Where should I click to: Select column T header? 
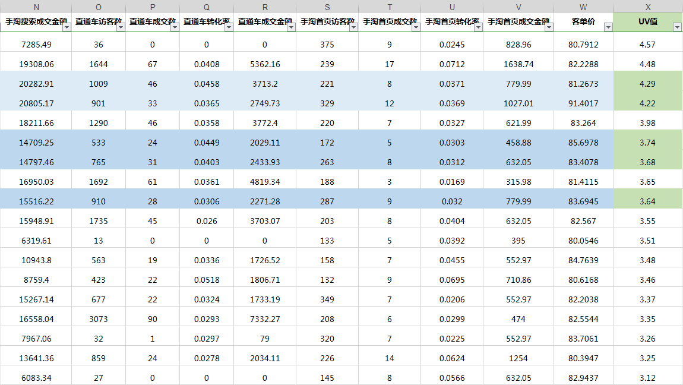[x=390, y=7]
